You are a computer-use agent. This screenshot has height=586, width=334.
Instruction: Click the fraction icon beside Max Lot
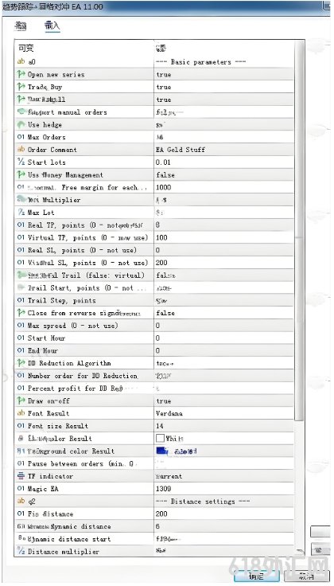(21, 213)
